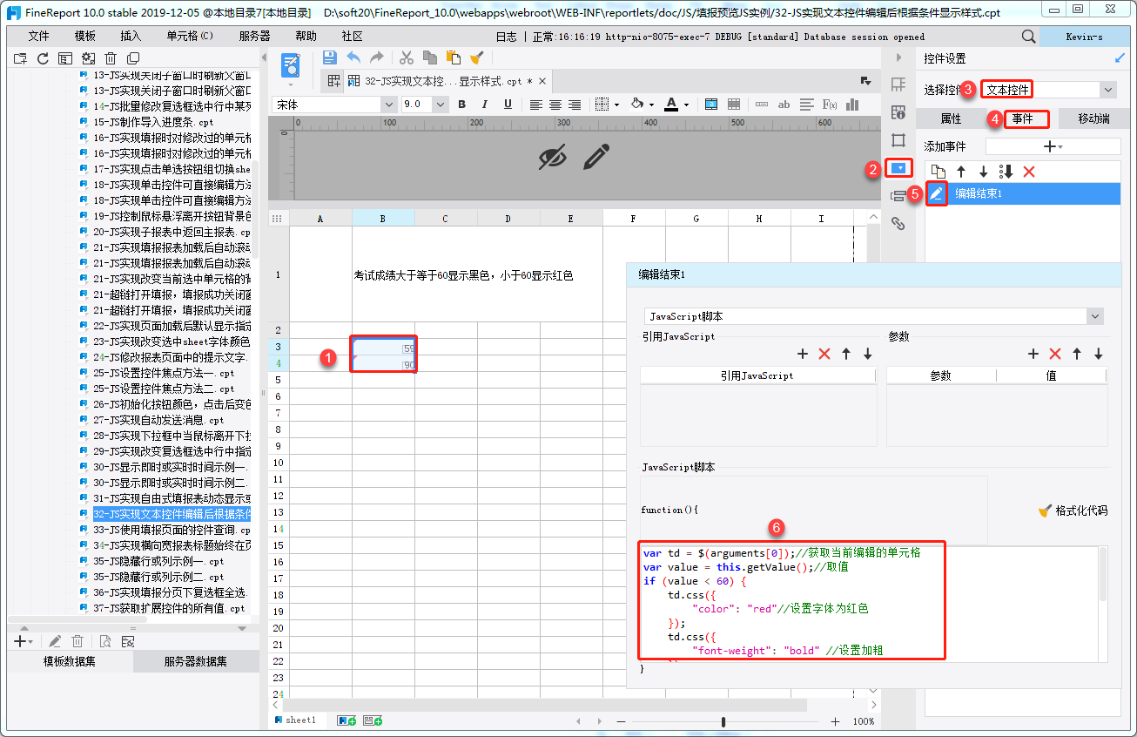Edit the 编辑结束1 event with pencil icon
Screen dimensions: 1137x737
(x=937, y=193)
